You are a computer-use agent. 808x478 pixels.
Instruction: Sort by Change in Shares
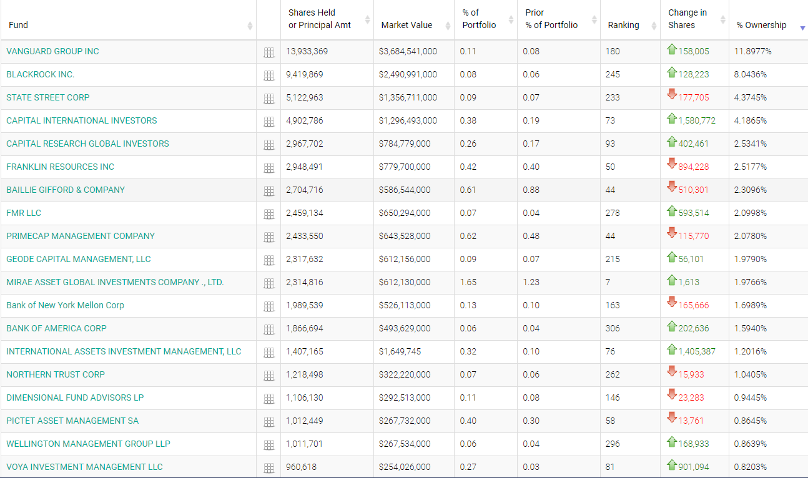(x=694, y=19)
